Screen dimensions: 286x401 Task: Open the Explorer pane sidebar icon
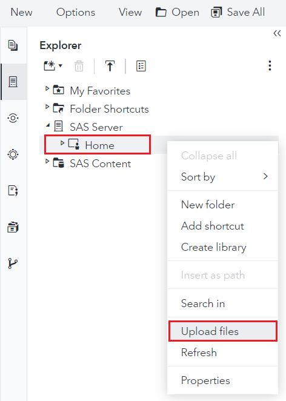pyautogui.click(x=13, y=82)
